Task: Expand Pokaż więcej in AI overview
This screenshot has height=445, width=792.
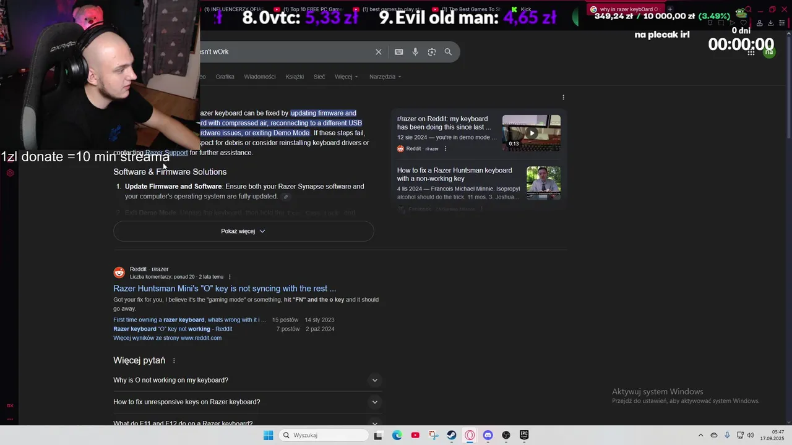Action: tap(243, 231)
